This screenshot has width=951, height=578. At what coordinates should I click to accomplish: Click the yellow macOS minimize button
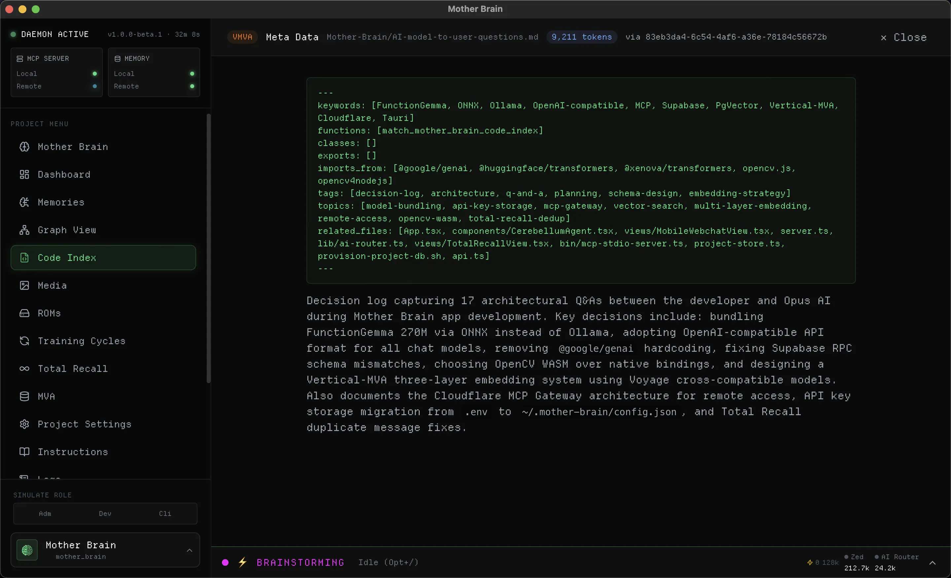tap(22, 9)
